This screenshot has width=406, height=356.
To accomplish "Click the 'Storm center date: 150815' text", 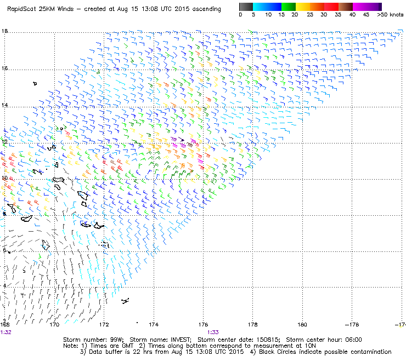I will 239,340.
